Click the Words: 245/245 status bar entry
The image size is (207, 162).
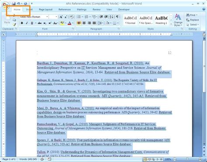click(x=28, y=159)
